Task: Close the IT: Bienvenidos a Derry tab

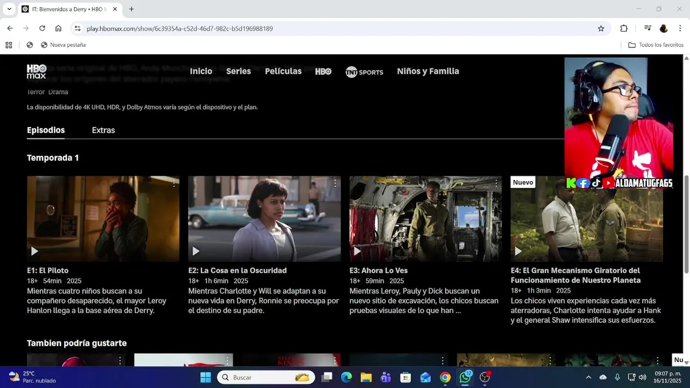Action: click(116, 9)
